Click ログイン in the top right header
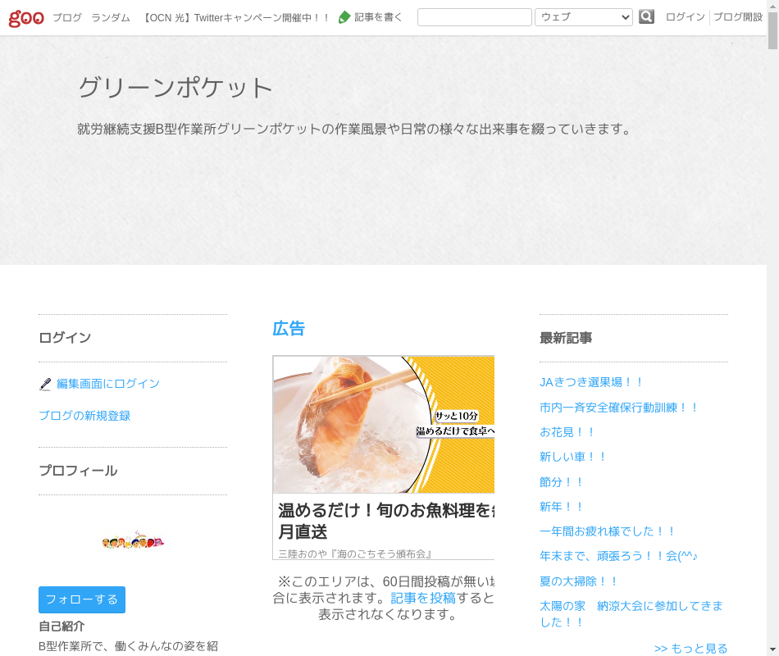Image resolution: width=779 pixels, height=656 pixels. tap(685, 17)
